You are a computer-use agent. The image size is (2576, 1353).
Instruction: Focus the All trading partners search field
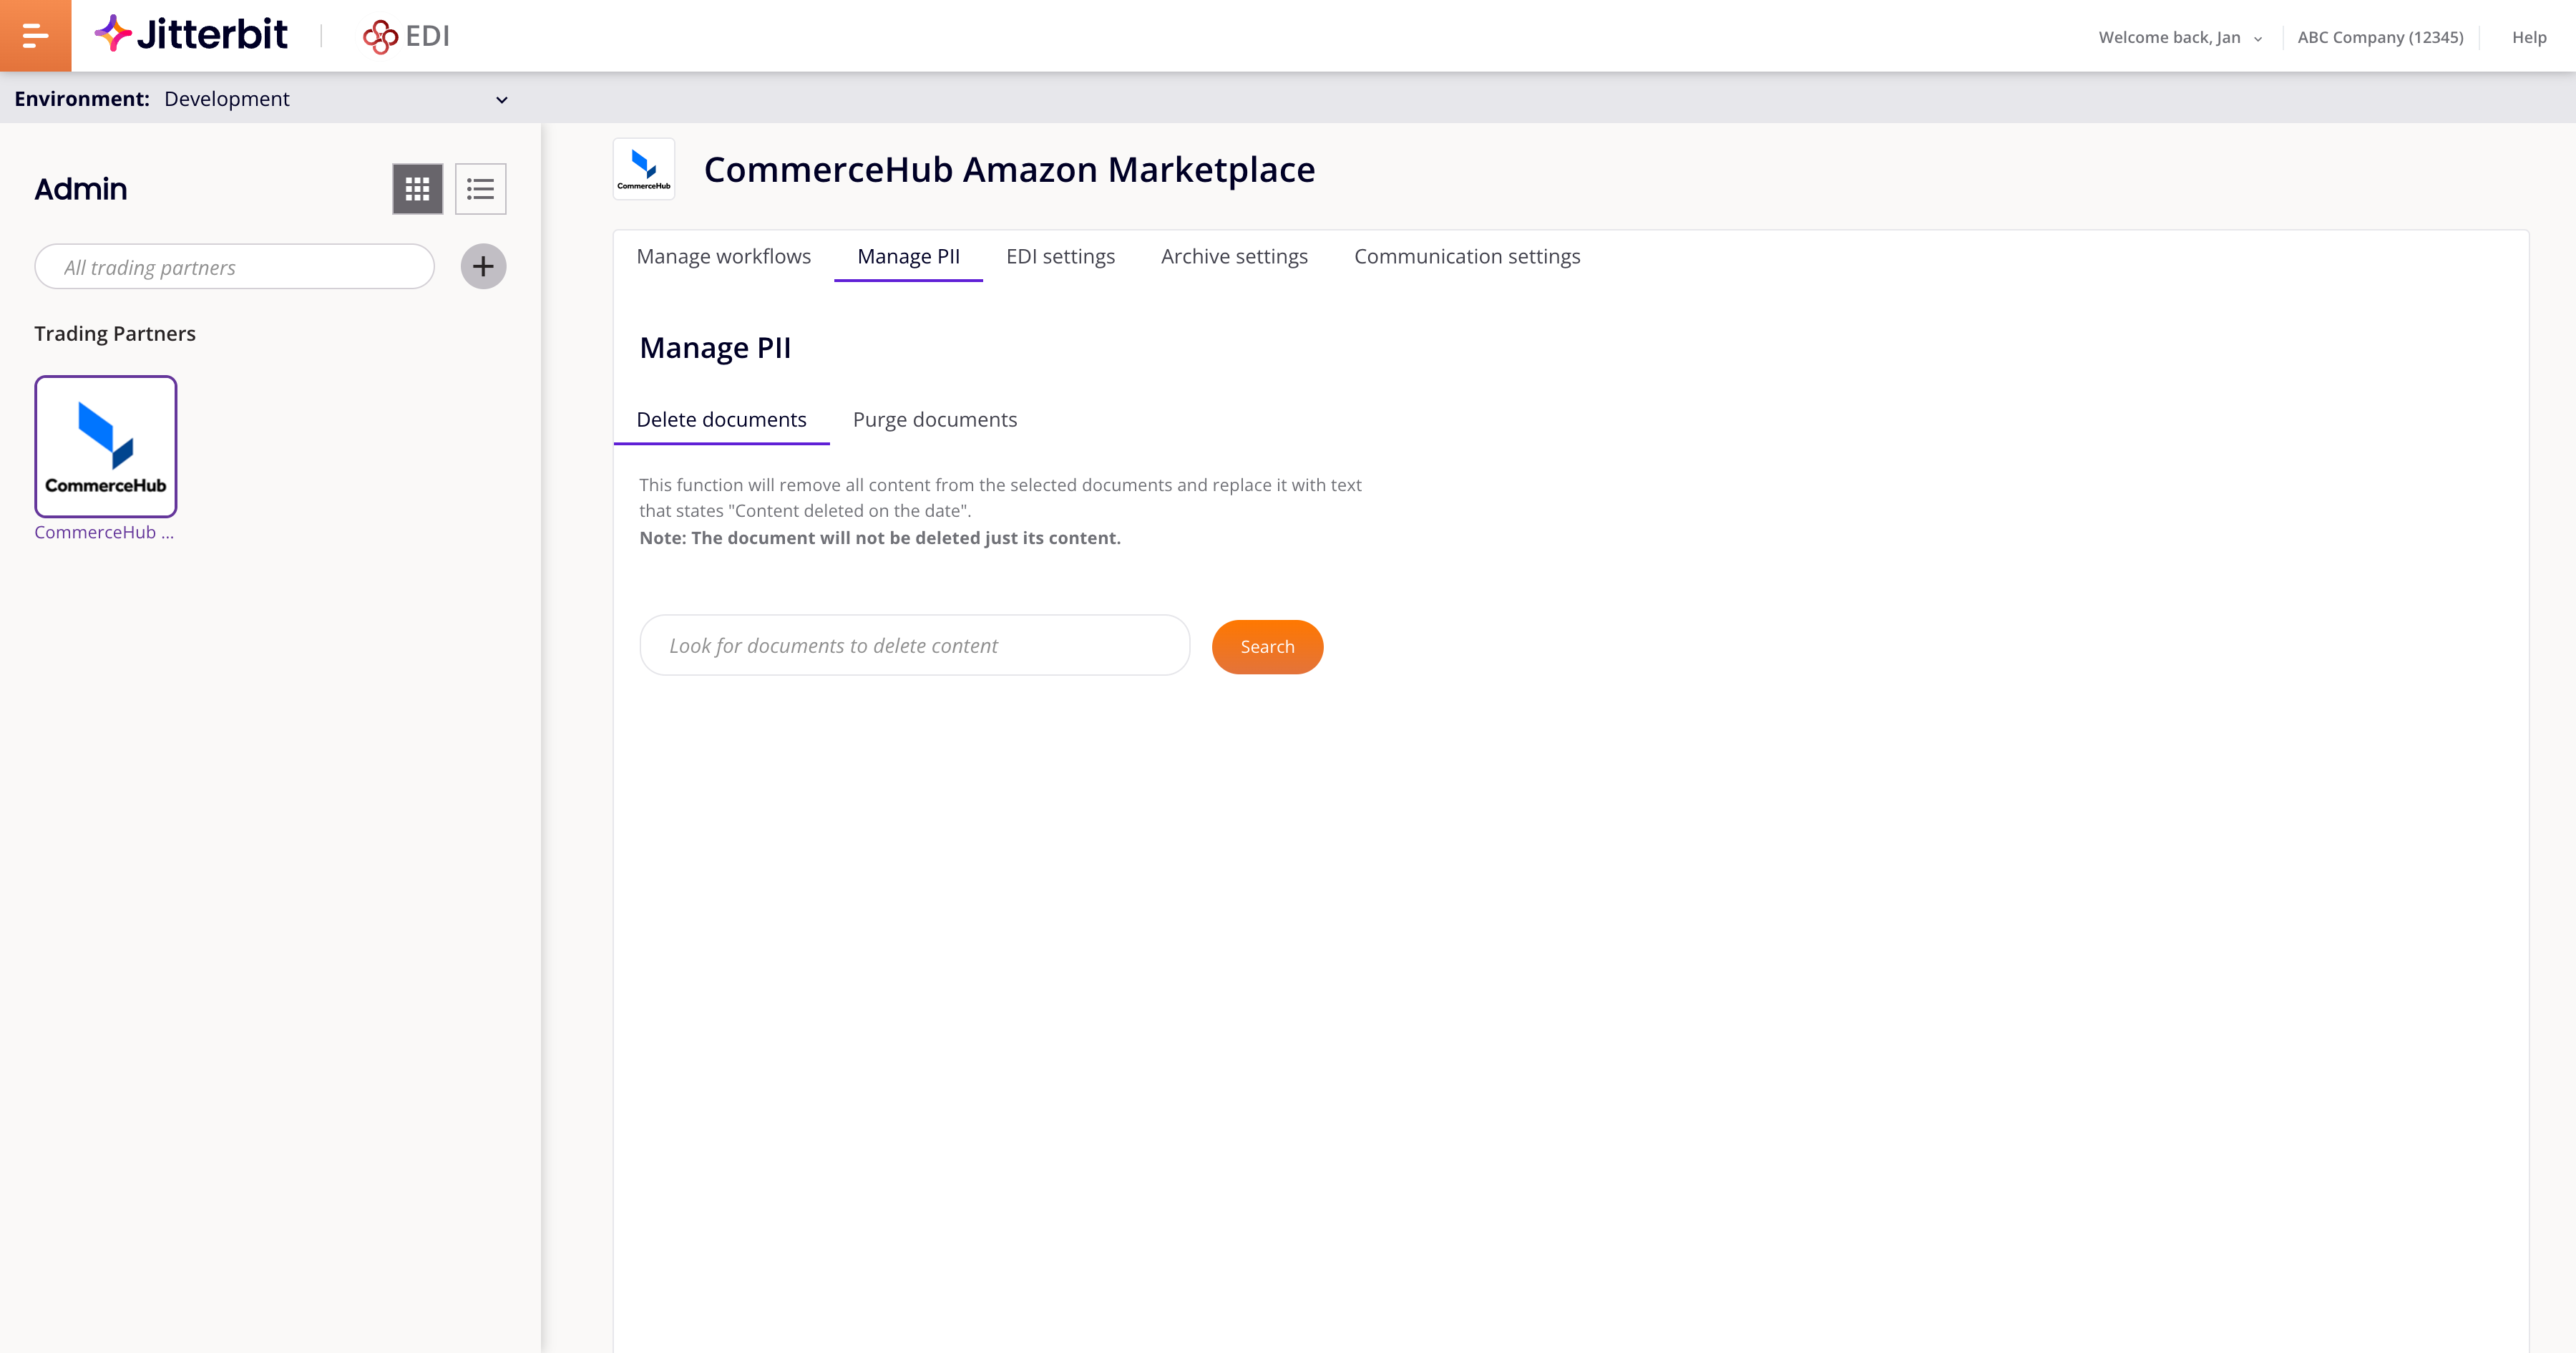click(x=234, y=266)
